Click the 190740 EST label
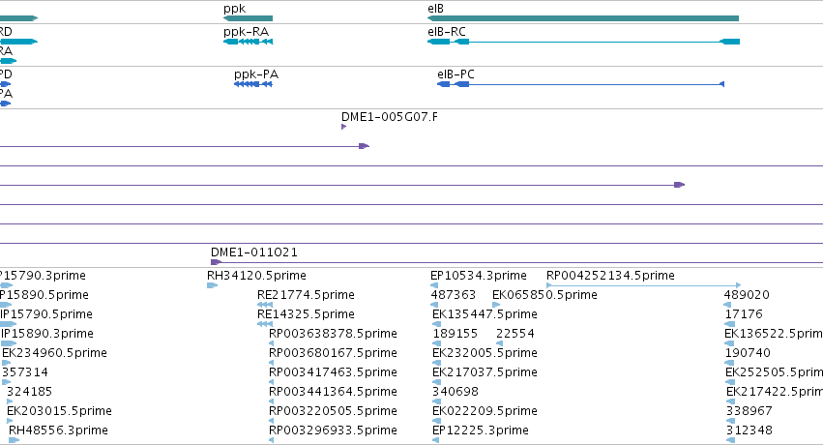Viewport: 823px width, 445px height. coord(748,353)
